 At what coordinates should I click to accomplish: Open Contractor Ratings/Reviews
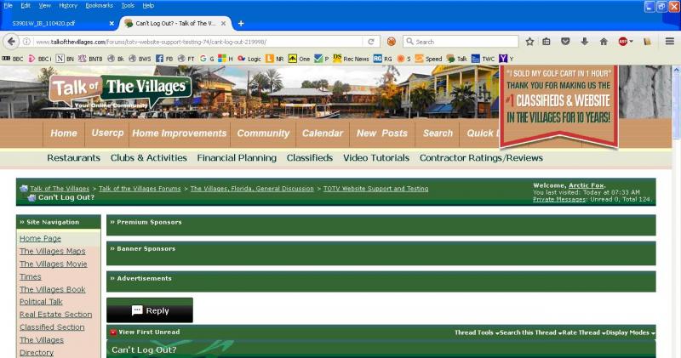tap(481, 158)
